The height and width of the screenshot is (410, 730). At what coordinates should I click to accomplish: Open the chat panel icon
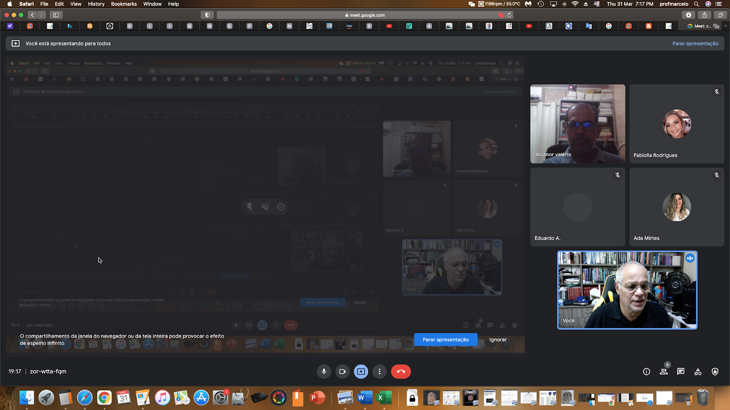681,372
